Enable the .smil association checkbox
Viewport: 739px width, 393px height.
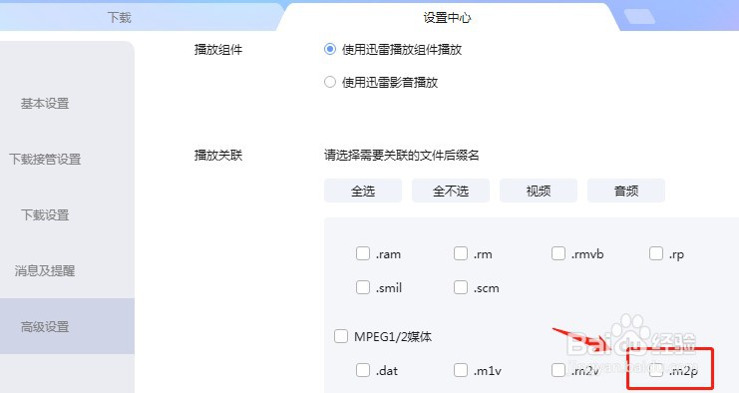tap(363, 287)
